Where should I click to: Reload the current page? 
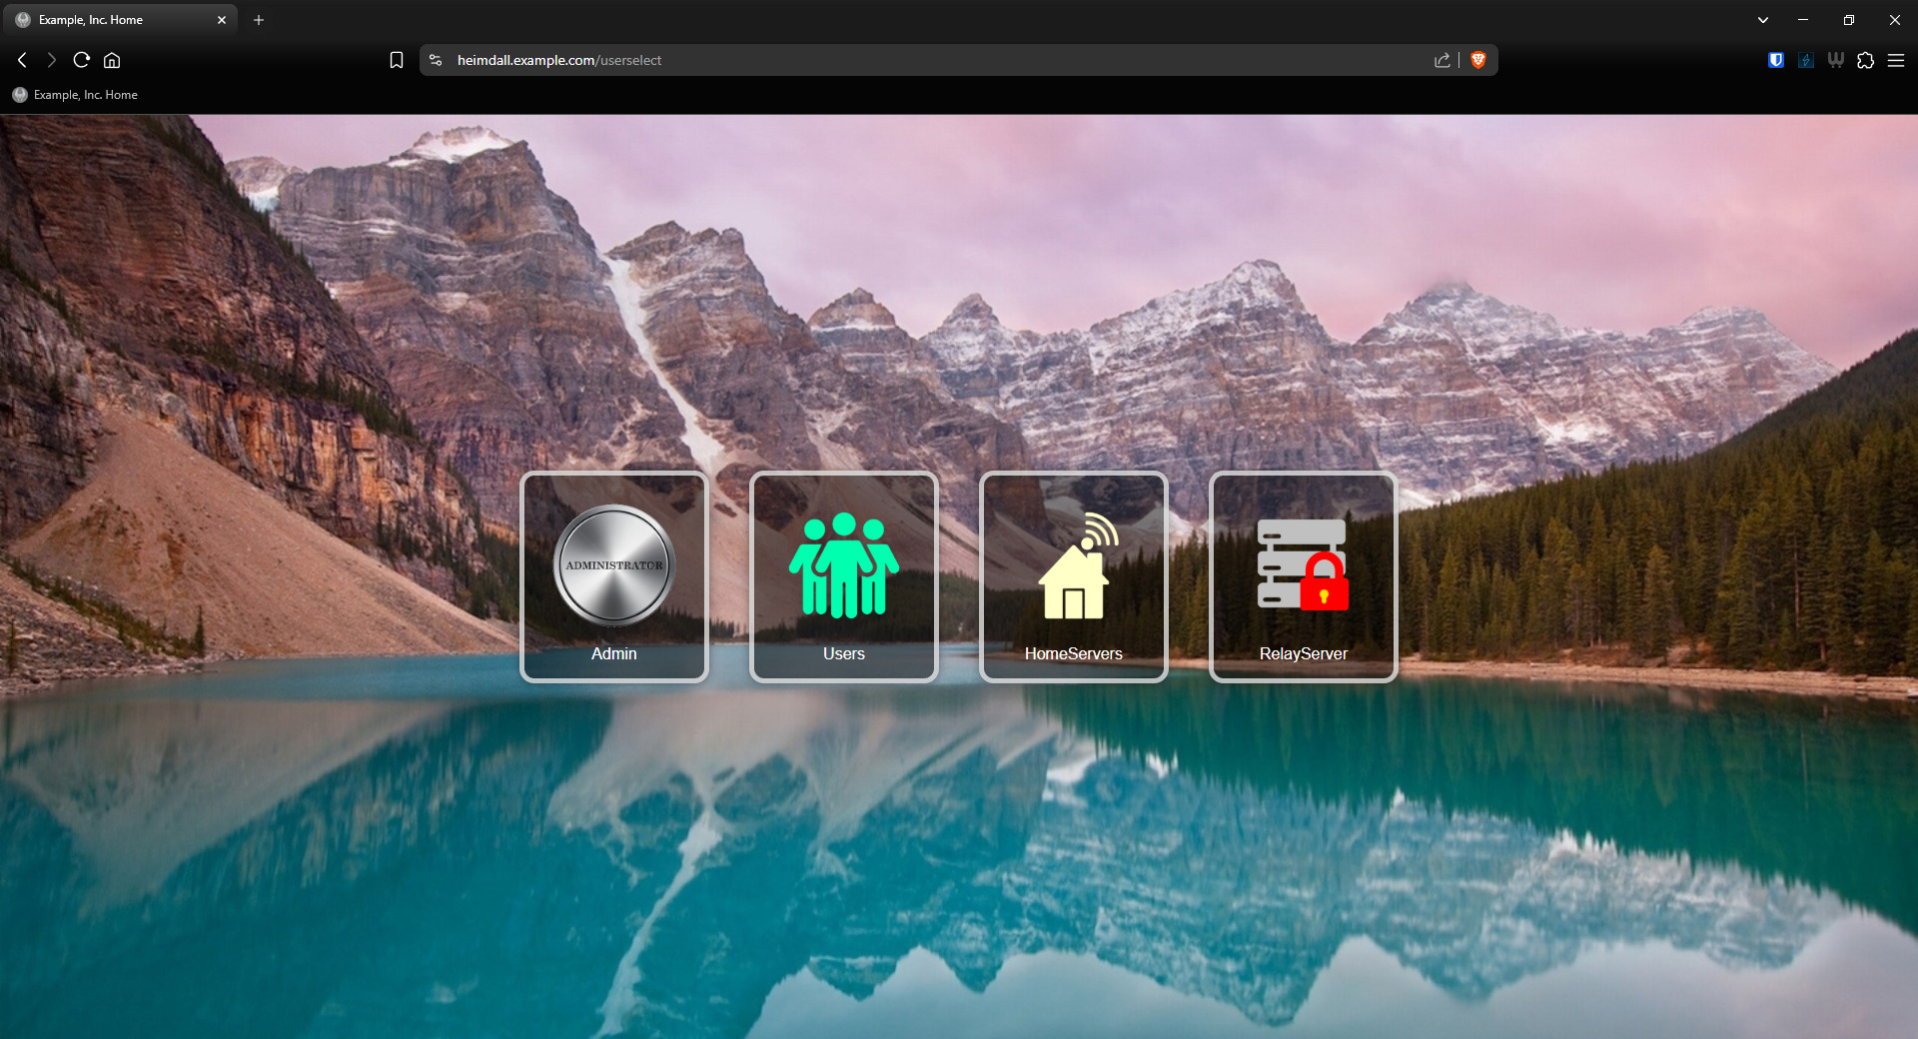coord(82,60)
